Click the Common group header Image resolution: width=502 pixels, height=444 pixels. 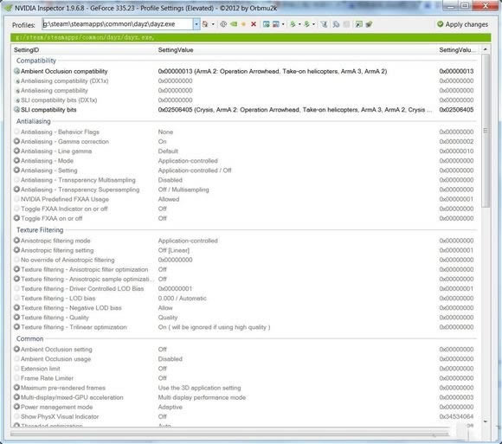(29, 338)
